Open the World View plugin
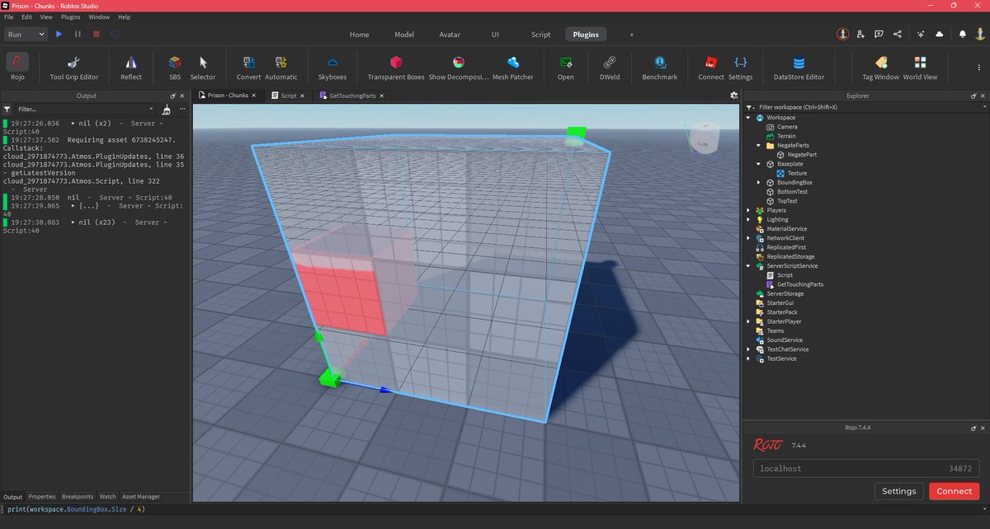 pyautogui.click(x=920, y=67)
